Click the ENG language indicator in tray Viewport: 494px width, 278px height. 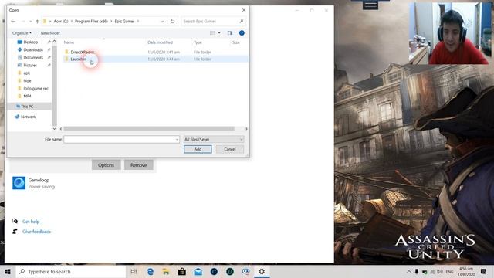(x=449, y=271)
